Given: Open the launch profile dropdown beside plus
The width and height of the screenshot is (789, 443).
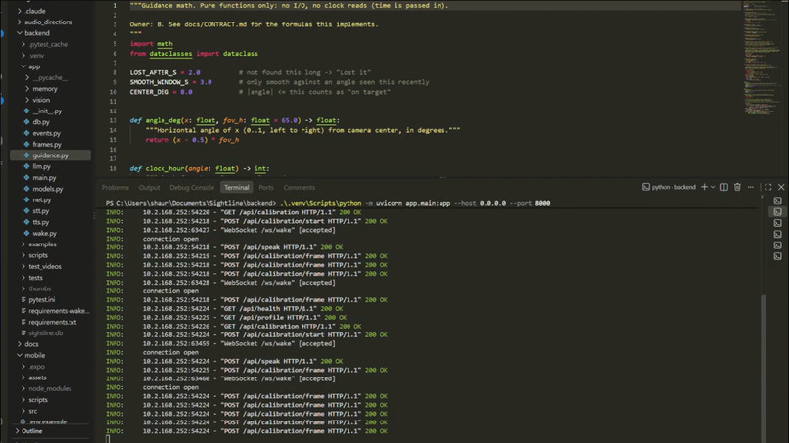Looking at the screenshot, I should point(713,187).
